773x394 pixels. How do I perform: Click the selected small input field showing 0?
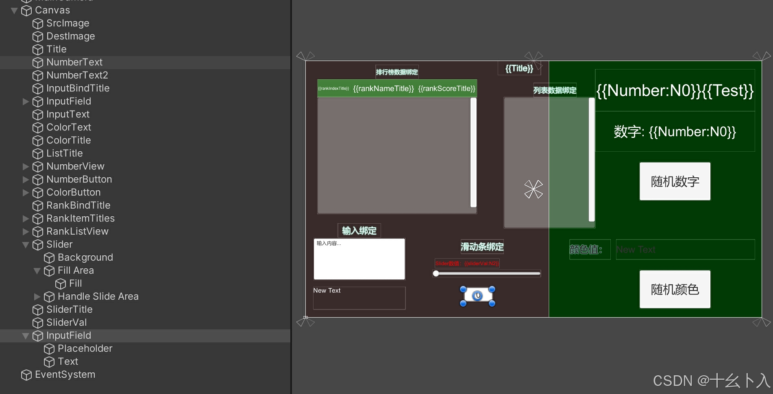click(x=477, y=296)
